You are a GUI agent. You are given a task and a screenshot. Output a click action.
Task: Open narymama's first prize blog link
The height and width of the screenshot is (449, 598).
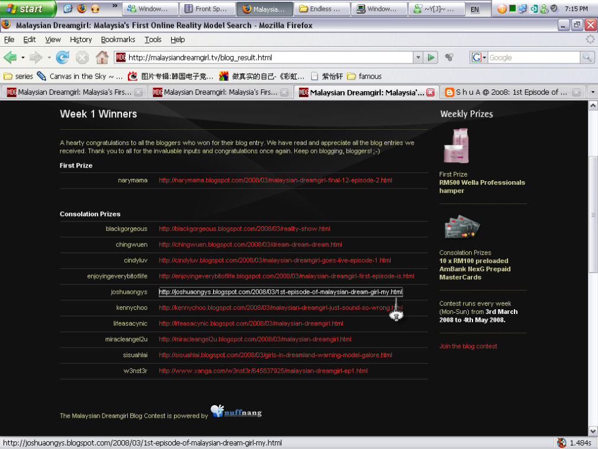point(275,181)
